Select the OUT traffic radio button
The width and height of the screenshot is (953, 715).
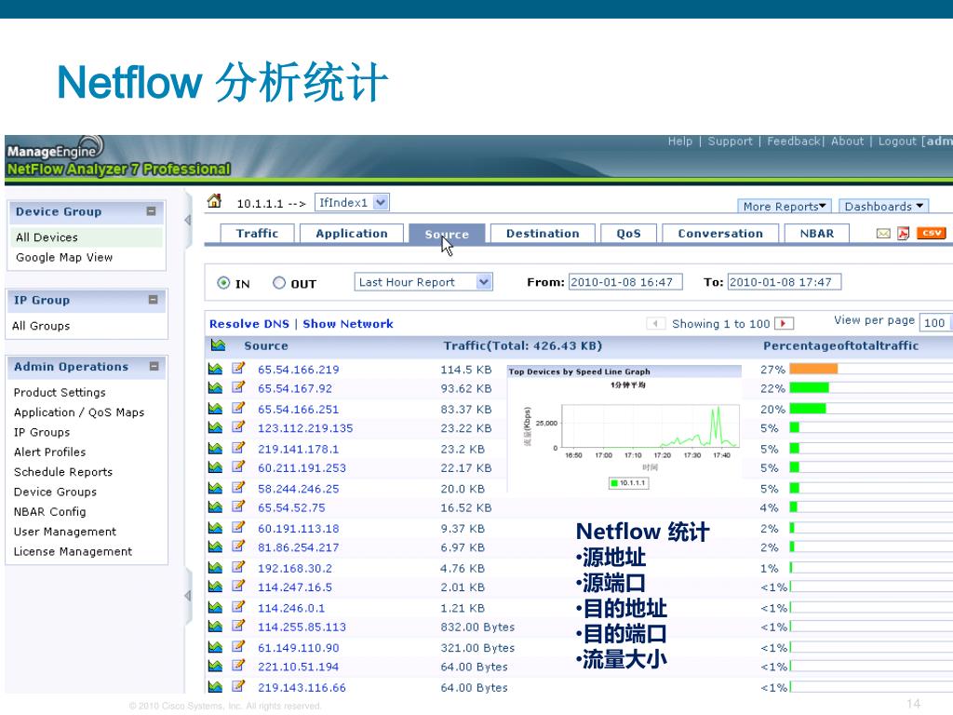coord(279,283)
